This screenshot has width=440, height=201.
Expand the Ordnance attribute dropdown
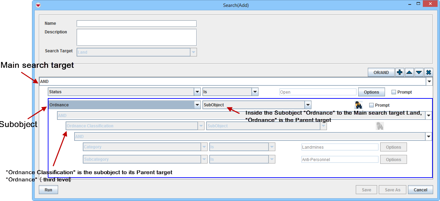pos(197,105)
